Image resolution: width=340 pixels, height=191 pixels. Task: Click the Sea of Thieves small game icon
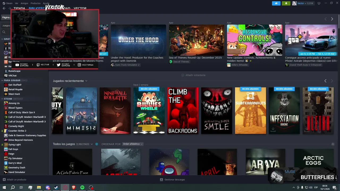click(171, 62)
